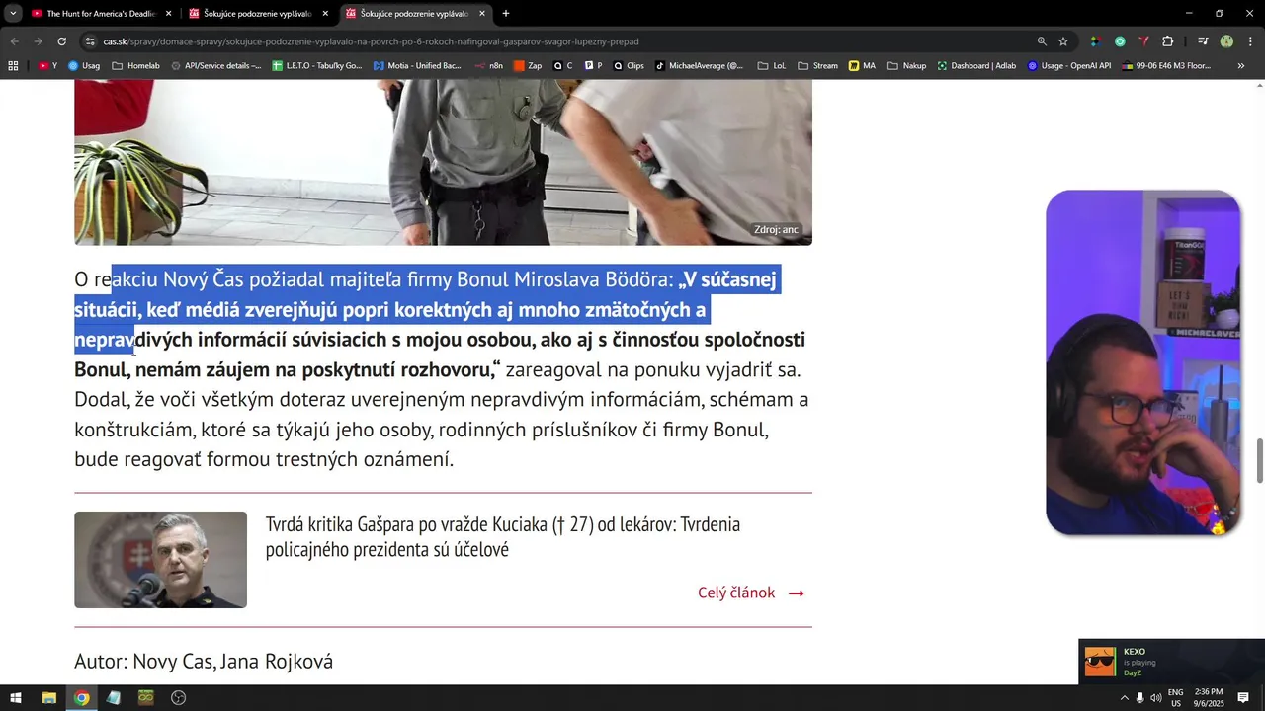Open zoom magnifier in address bar
This screenshot has width=1265, height=711.
pyautogui.click(x=1042, y=41)
